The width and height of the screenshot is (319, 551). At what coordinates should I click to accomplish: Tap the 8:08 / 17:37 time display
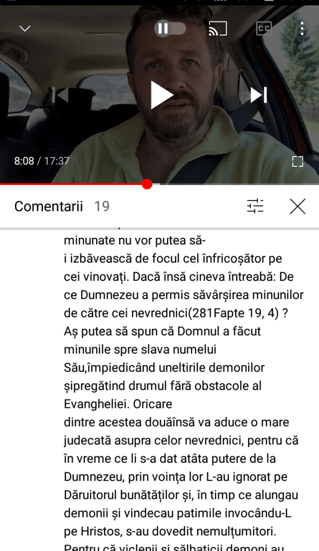[x=42, y=161]
